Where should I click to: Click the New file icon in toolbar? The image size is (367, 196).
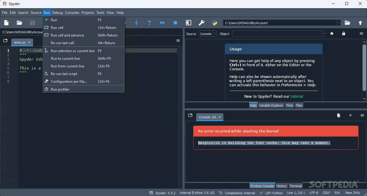pyautogui.click(x=7, y=23)
